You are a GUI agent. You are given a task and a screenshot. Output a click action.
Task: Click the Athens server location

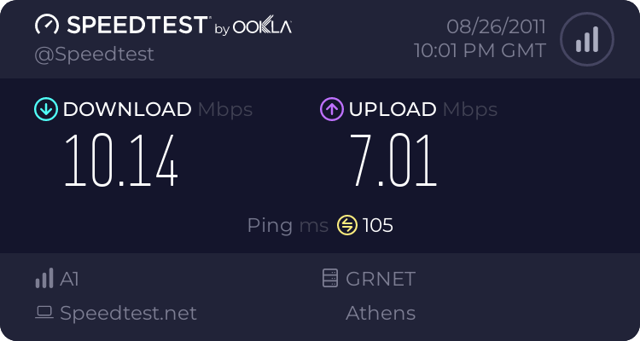click(381, 313)
